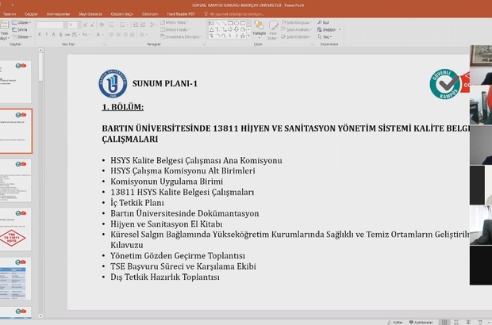Open the Seç select dropdown
Screen dimensions: 492x325
pyautogui.click(x=325, y=37)
